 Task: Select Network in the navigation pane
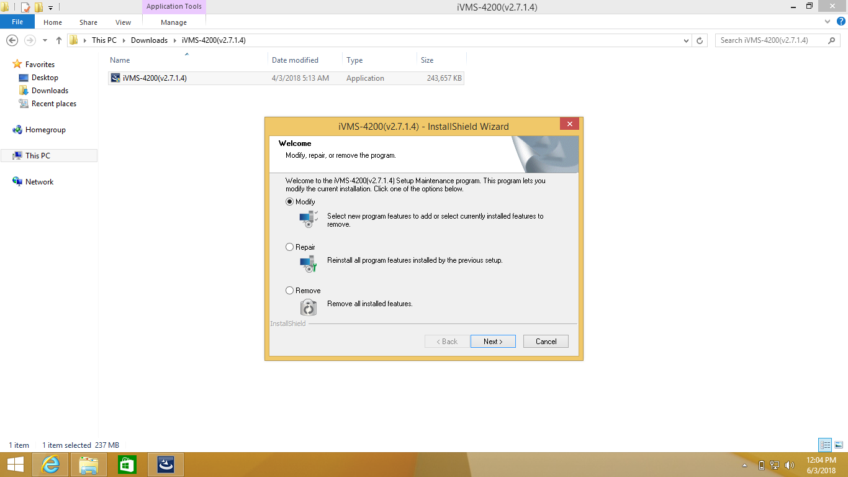[39, 182]
